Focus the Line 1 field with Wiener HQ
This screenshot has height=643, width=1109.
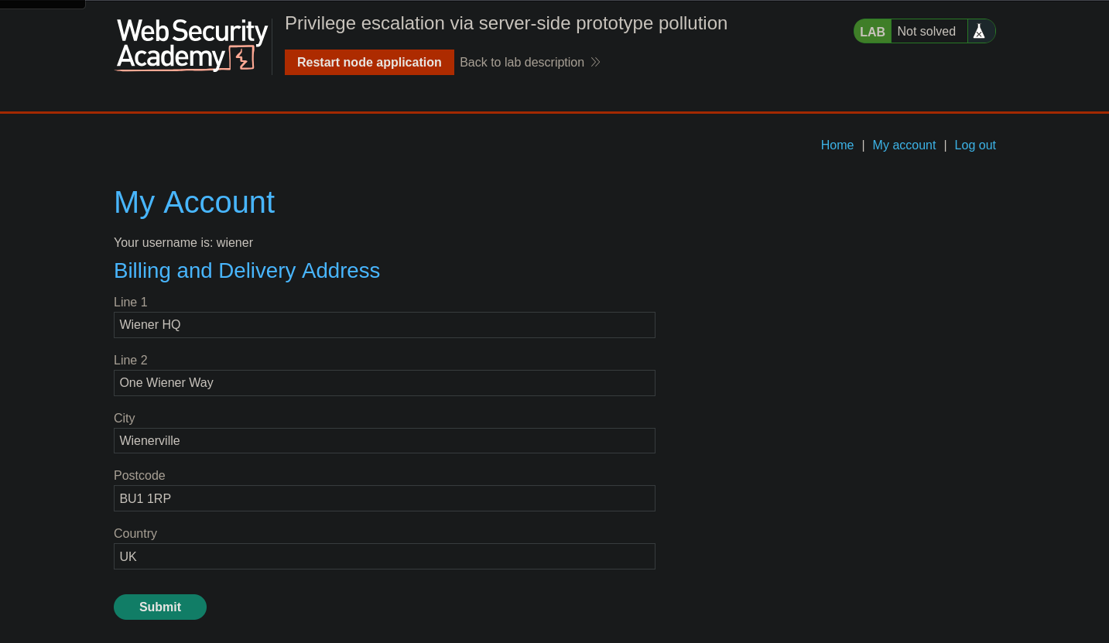(384, 325)
